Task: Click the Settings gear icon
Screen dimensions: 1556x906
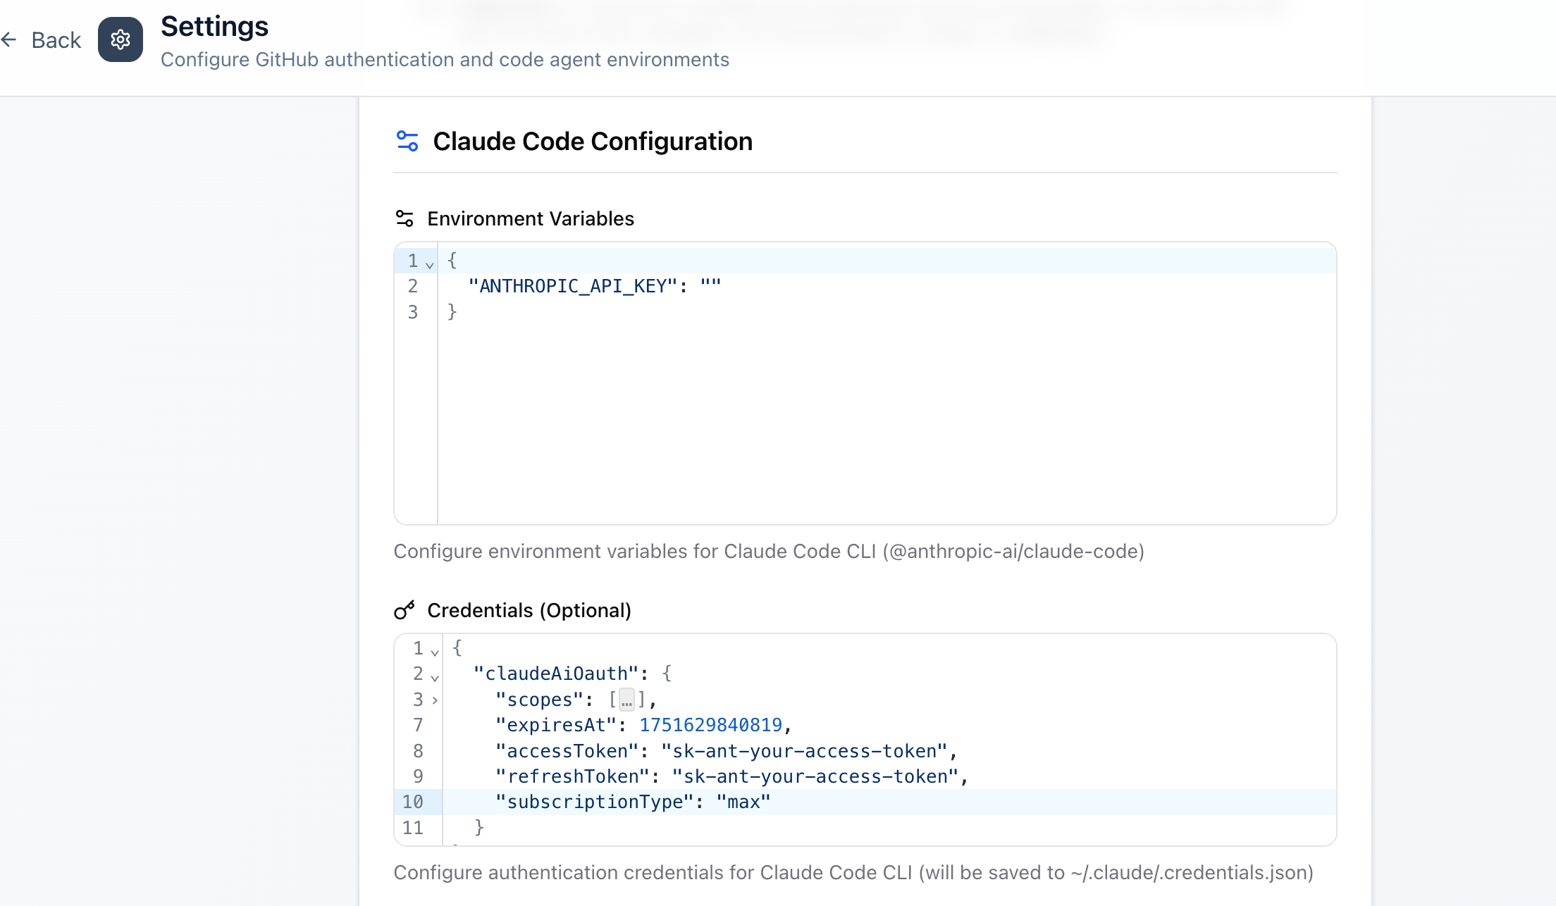Action: [121, 39]
